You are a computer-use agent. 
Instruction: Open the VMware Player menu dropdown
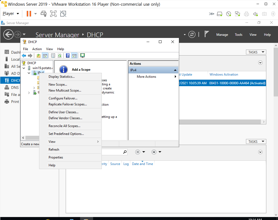[11, 14]
